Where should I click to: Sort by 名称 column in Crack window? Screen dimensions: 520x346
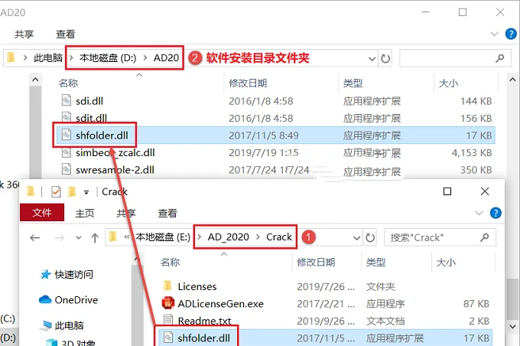[x=170, y=263]
